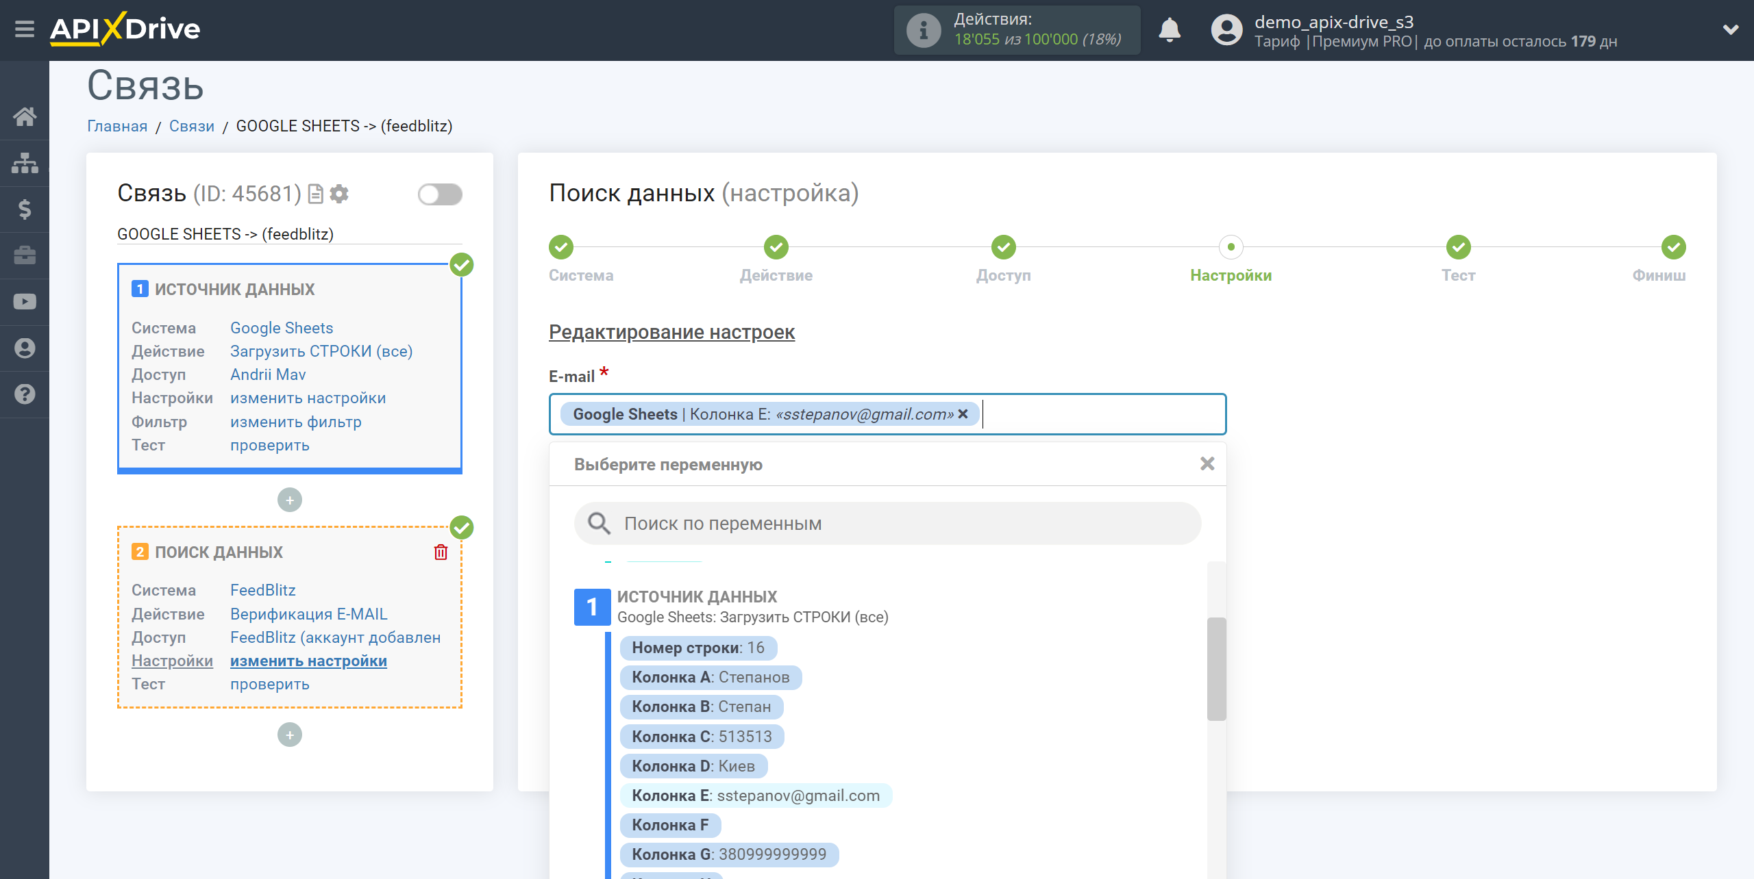Select variable Колонка C: 513513
The image size is (1754, 879).
click(x=702, y=737)
